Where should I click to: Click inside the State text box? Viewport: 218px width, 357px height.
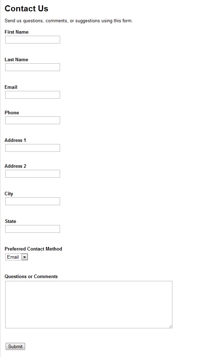pyautogui.click(x=32, y=229)
